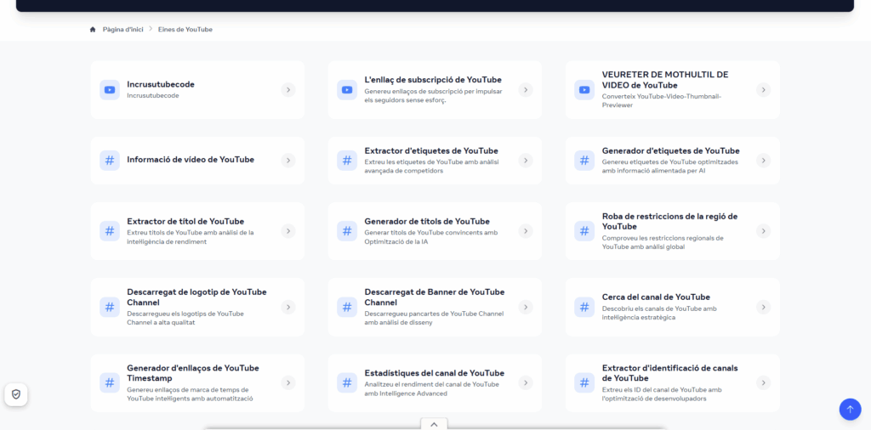Click hashtag icon for Roba de restriccions

(584, 231)
